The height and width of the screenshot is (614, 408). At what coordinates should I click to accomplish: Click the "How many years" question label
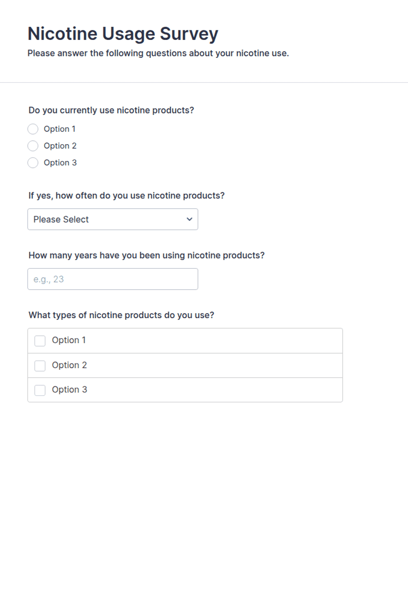tap(147, 255)
